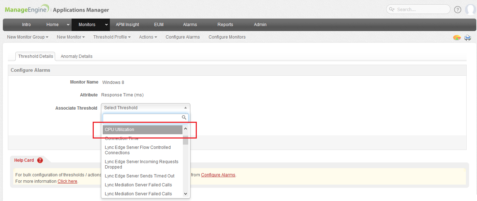Click the pie chart icon near the printer
Screen dimensions: 477x201
(x=457, y=37)
